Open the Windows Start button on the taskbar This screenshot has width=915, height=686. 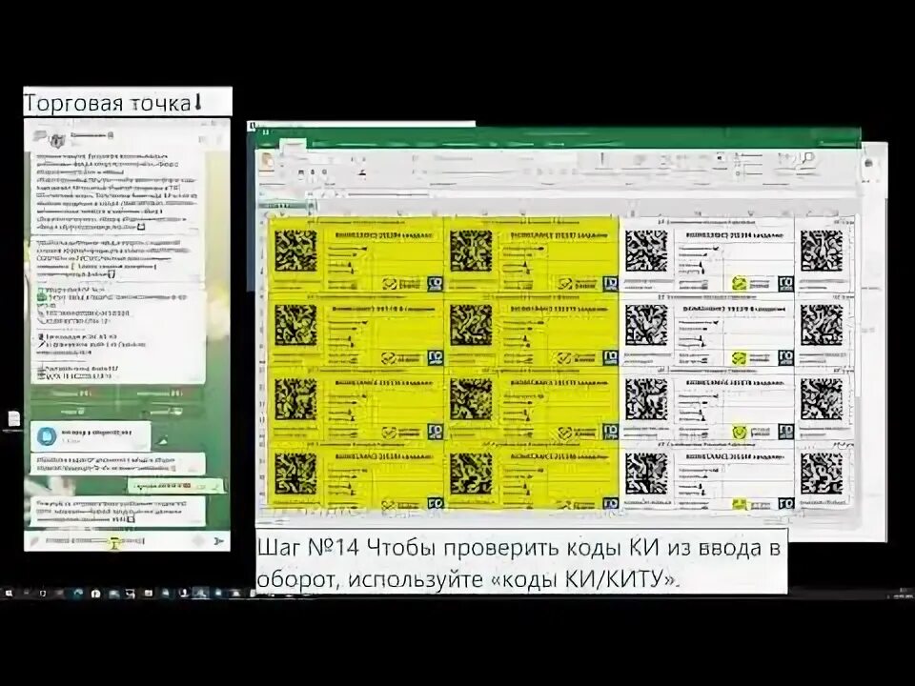[9, 594]
